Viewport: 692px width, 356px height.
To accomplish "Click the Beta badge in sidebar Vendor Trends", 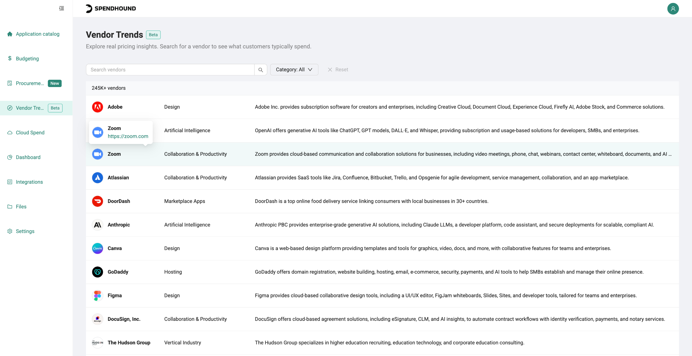I will [x=55, y=108].
